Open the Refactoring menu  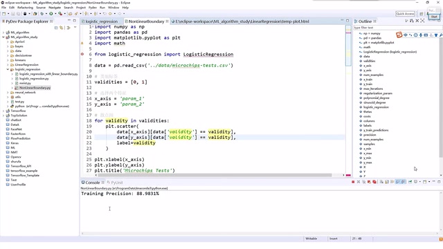[25, 8]
